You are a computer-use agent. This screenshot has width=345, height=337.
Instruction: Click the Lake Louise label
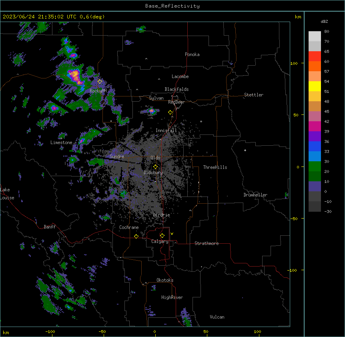tap(6, 194)
